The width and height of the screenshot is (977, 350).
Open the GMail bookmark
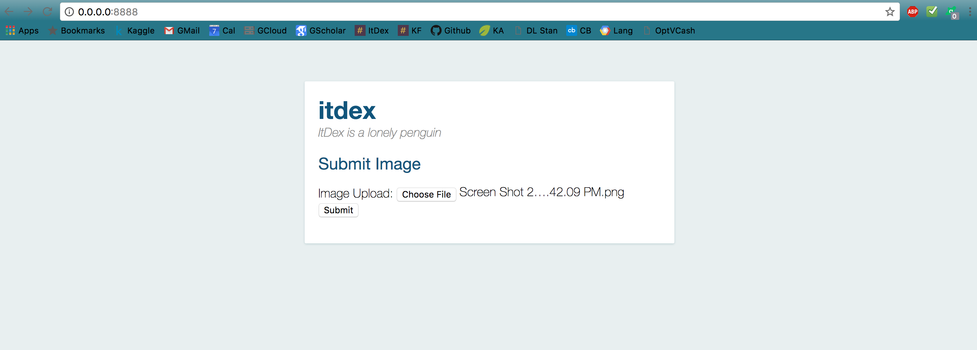click(x=182, y=31)
